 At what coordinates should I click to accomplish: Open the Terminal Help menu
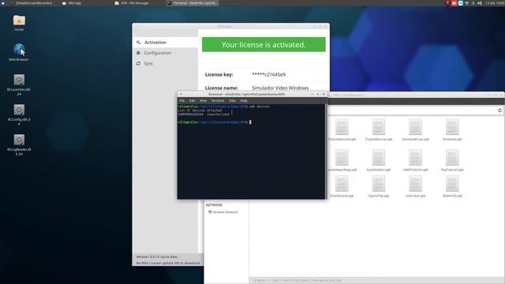(244, 100)
